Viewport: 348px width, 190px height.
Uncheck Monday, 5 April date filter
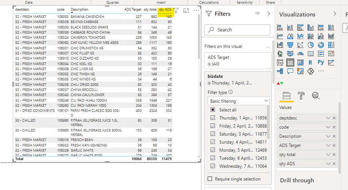coord(213,150)
